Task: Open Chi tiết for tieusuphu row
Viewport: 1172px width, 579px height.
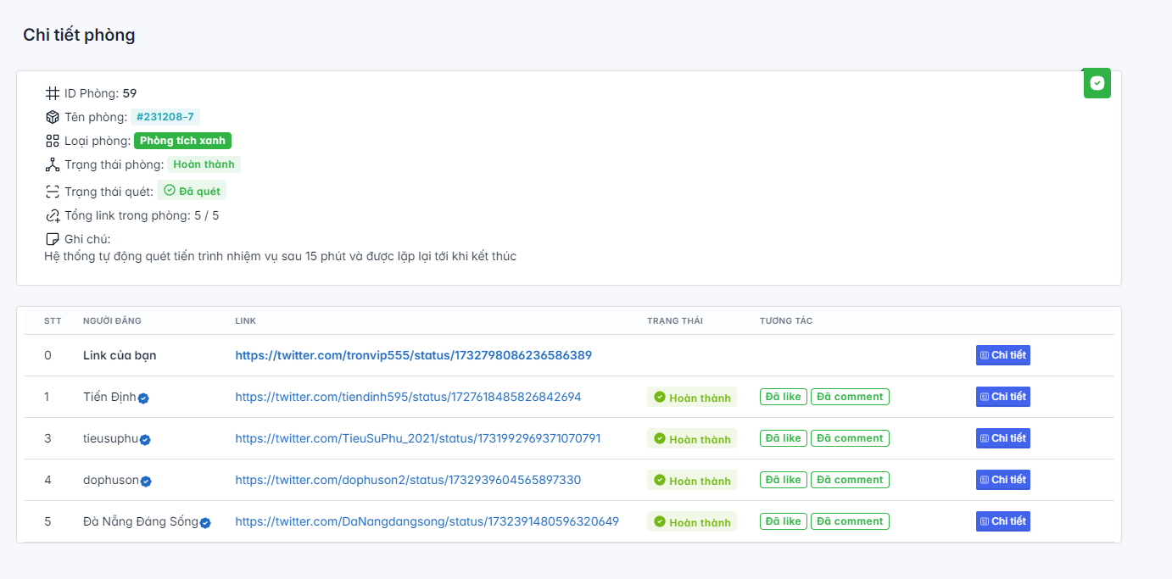Action: pyautogui.click(x=1002, y=438)
